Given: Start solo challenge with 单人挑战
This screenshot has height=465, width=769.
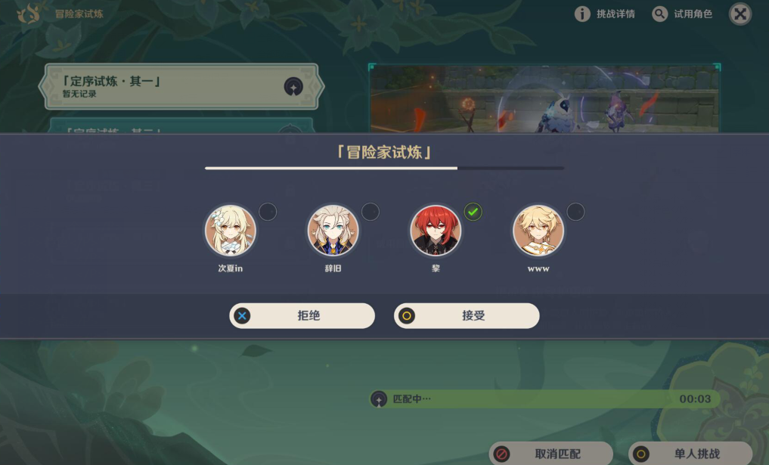Looking at the screenshot, I should tap(690, 453).
